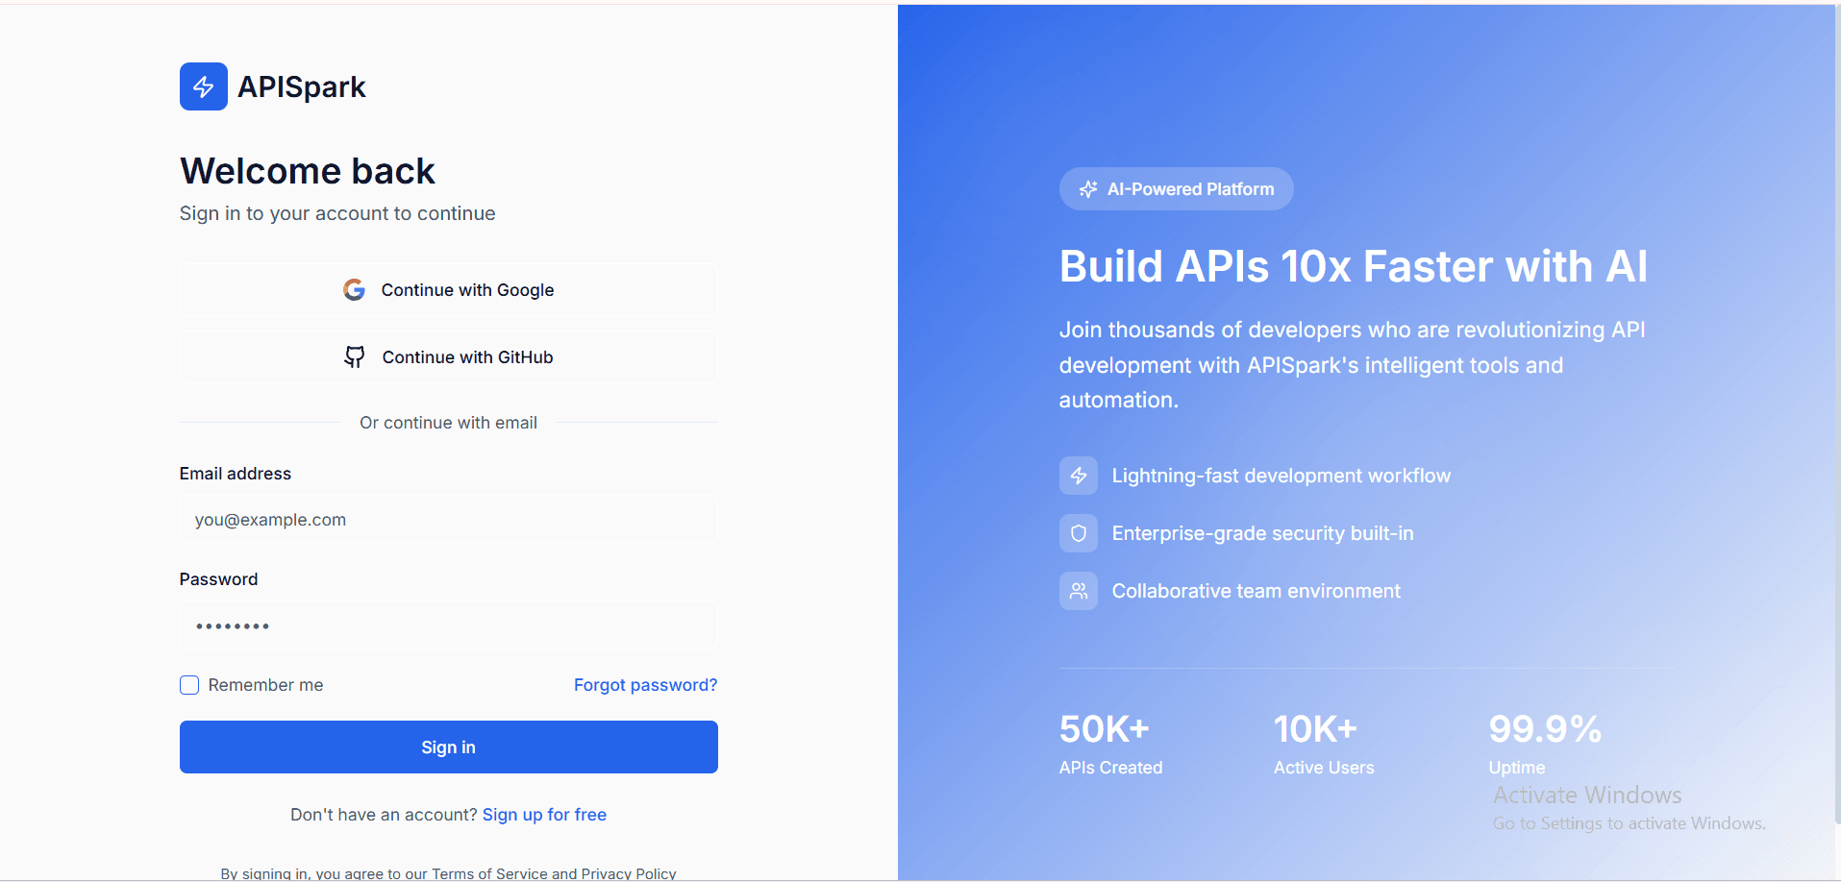Screen dimensions: 1841x882
Task: Click the Sign in to your account subtitle
Action: click(337, 213)
